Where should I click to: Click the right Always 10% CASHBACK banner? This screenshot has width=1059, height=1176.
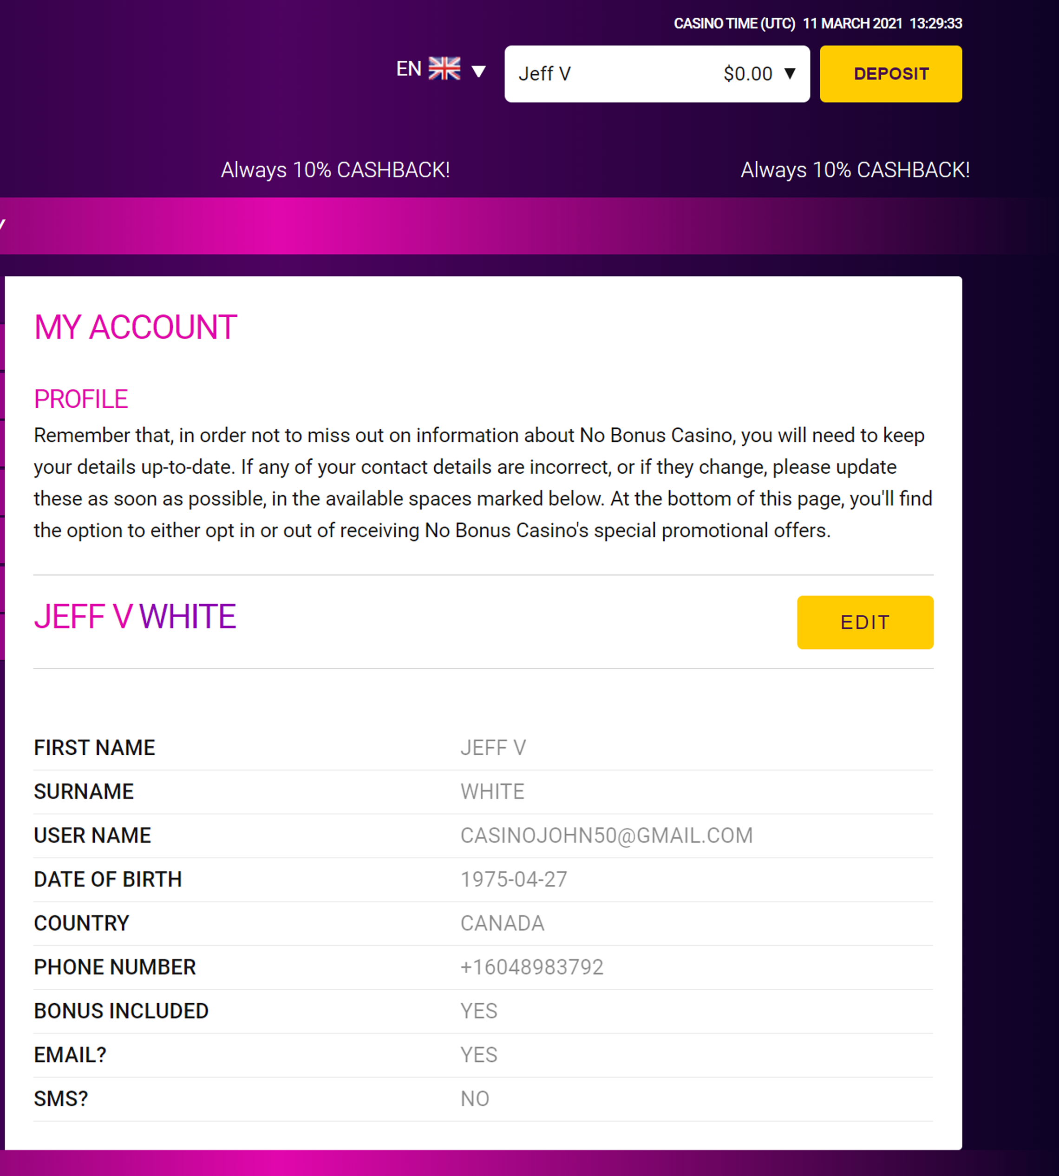tap(855, 170)
